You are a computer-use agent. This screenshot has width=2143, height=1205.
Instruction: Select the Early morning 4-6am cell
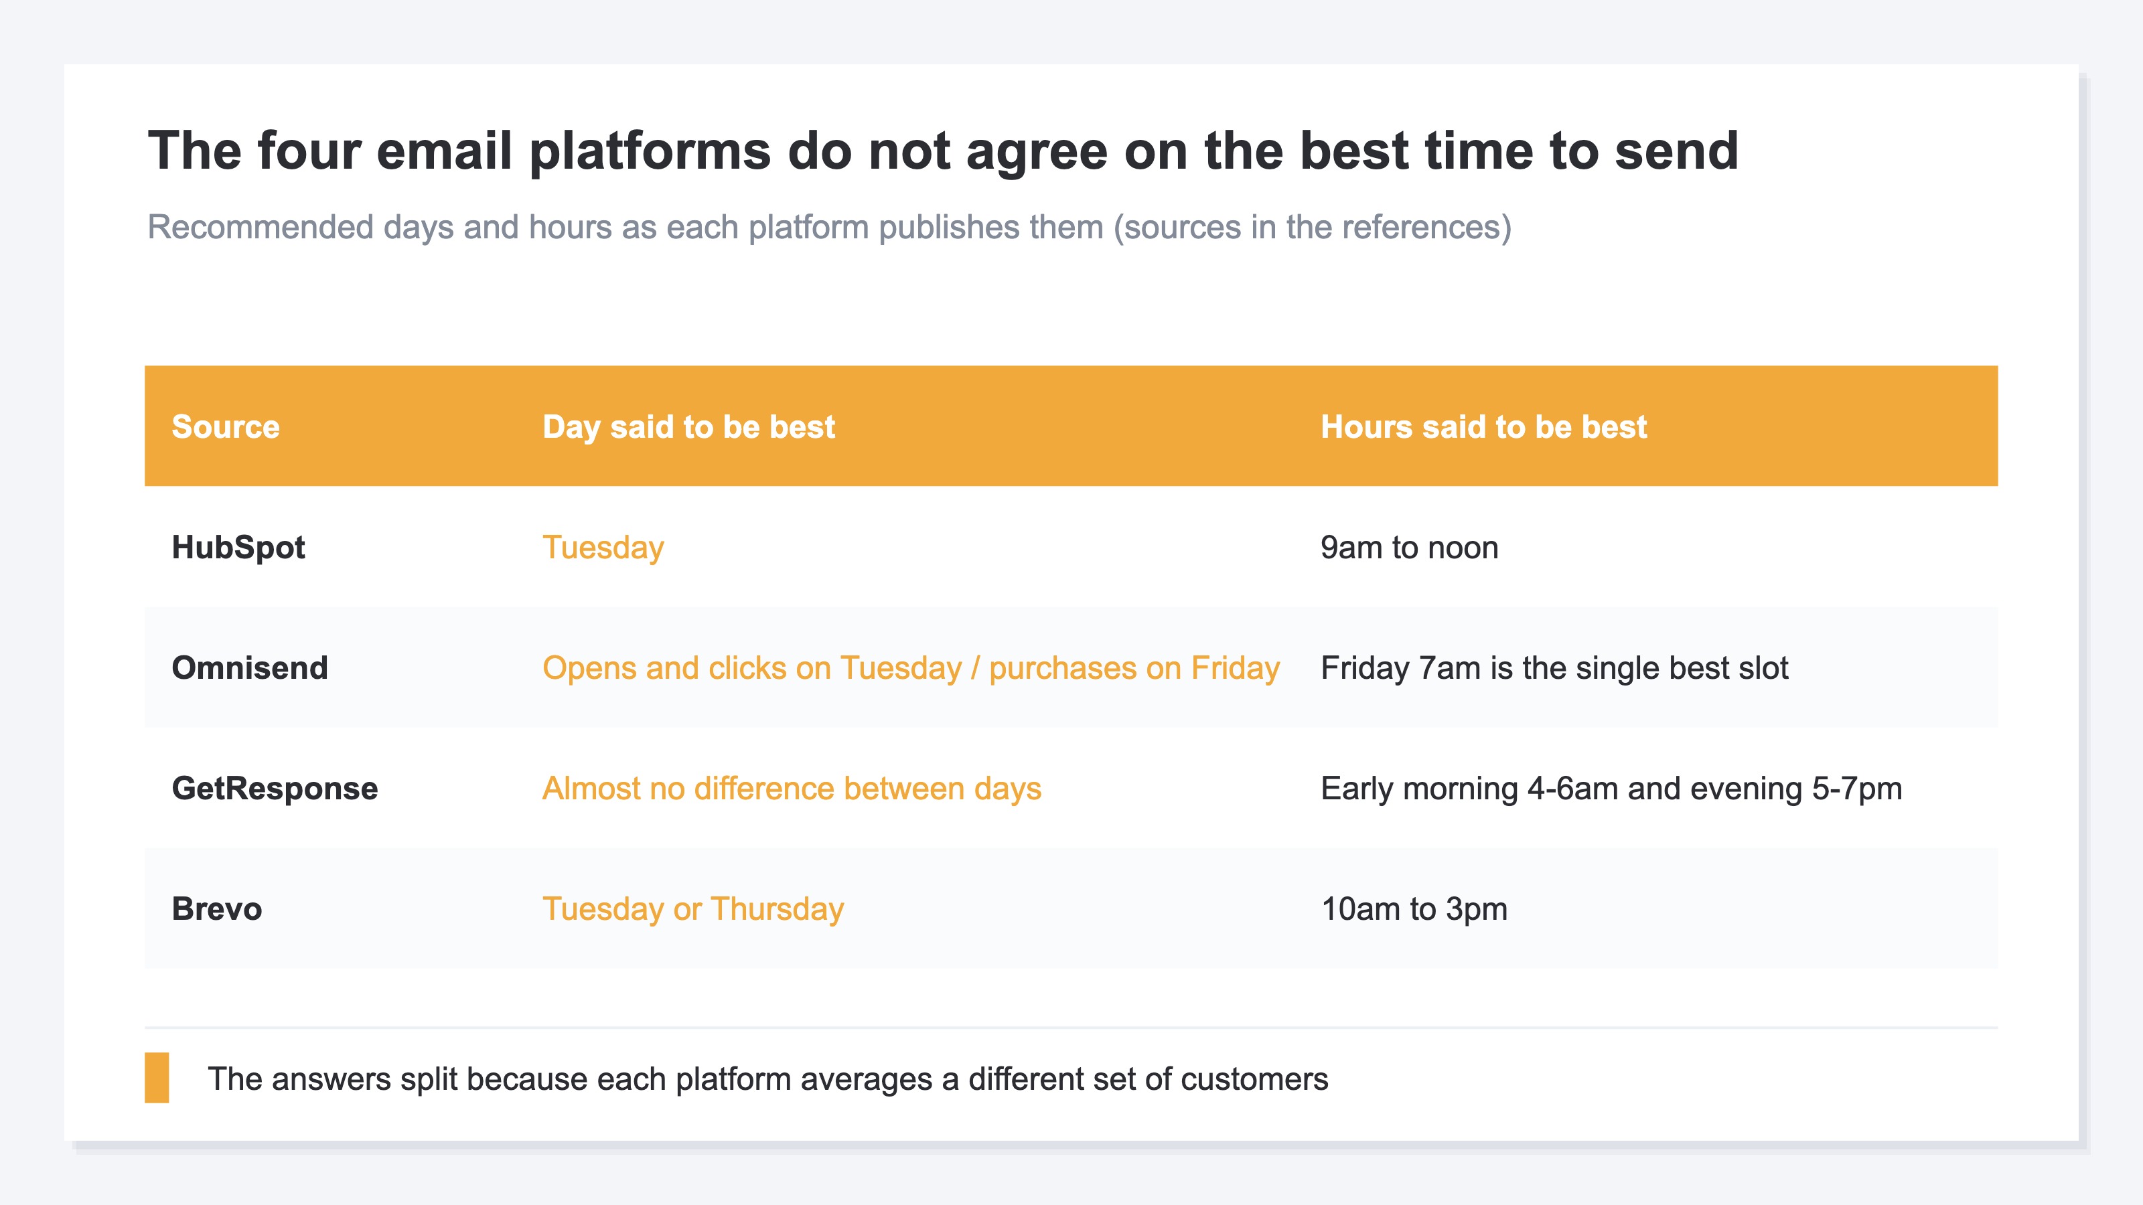pyautogui.click(x=1611, y=789)
